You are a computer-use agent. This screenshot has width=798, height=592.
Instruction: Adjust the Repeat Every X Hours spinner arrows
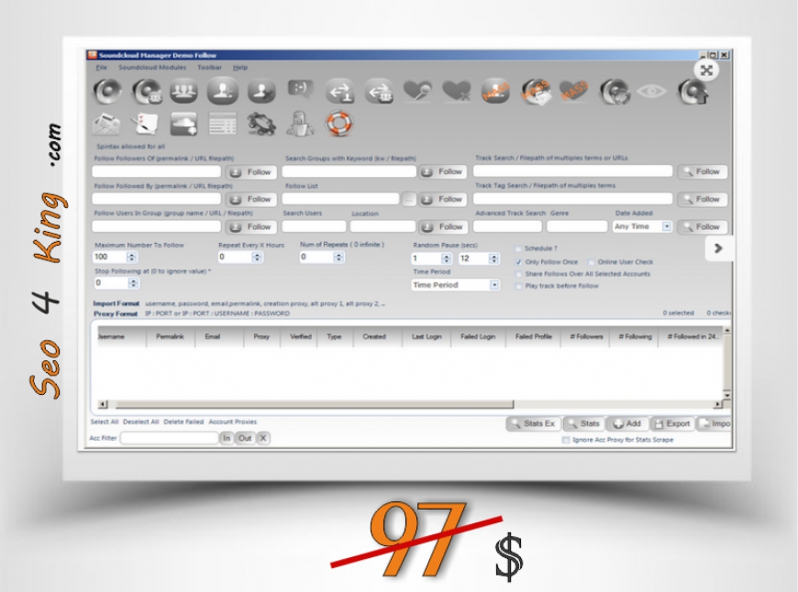(257, 257)
